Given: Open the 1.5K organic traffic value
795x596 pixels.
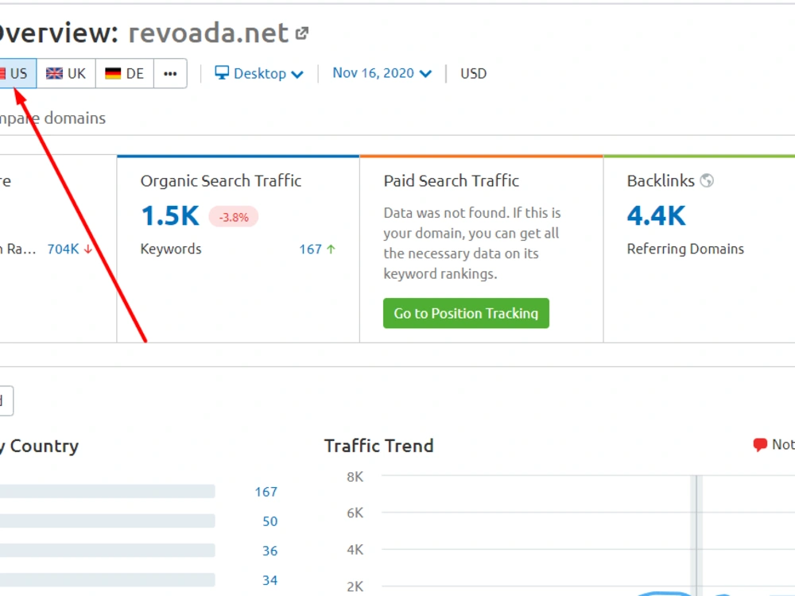Looking at the screenshot, I should pyautogui.click(x=170, y=216).
